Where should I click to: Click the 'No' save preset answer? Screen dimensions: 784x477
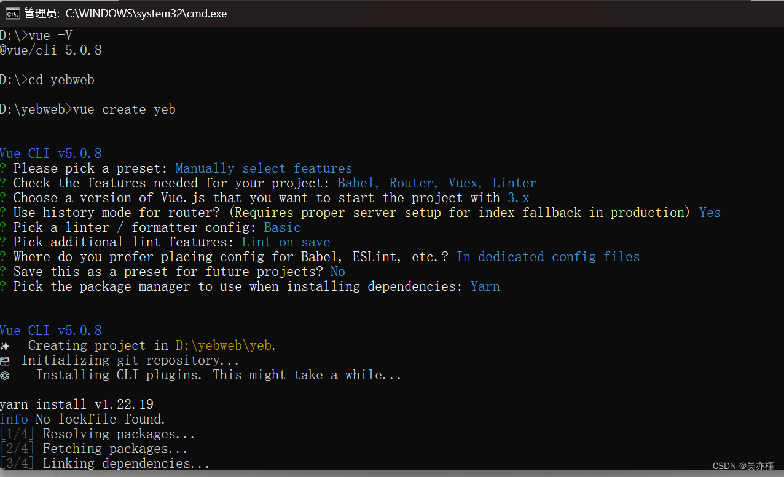[338, 272]
